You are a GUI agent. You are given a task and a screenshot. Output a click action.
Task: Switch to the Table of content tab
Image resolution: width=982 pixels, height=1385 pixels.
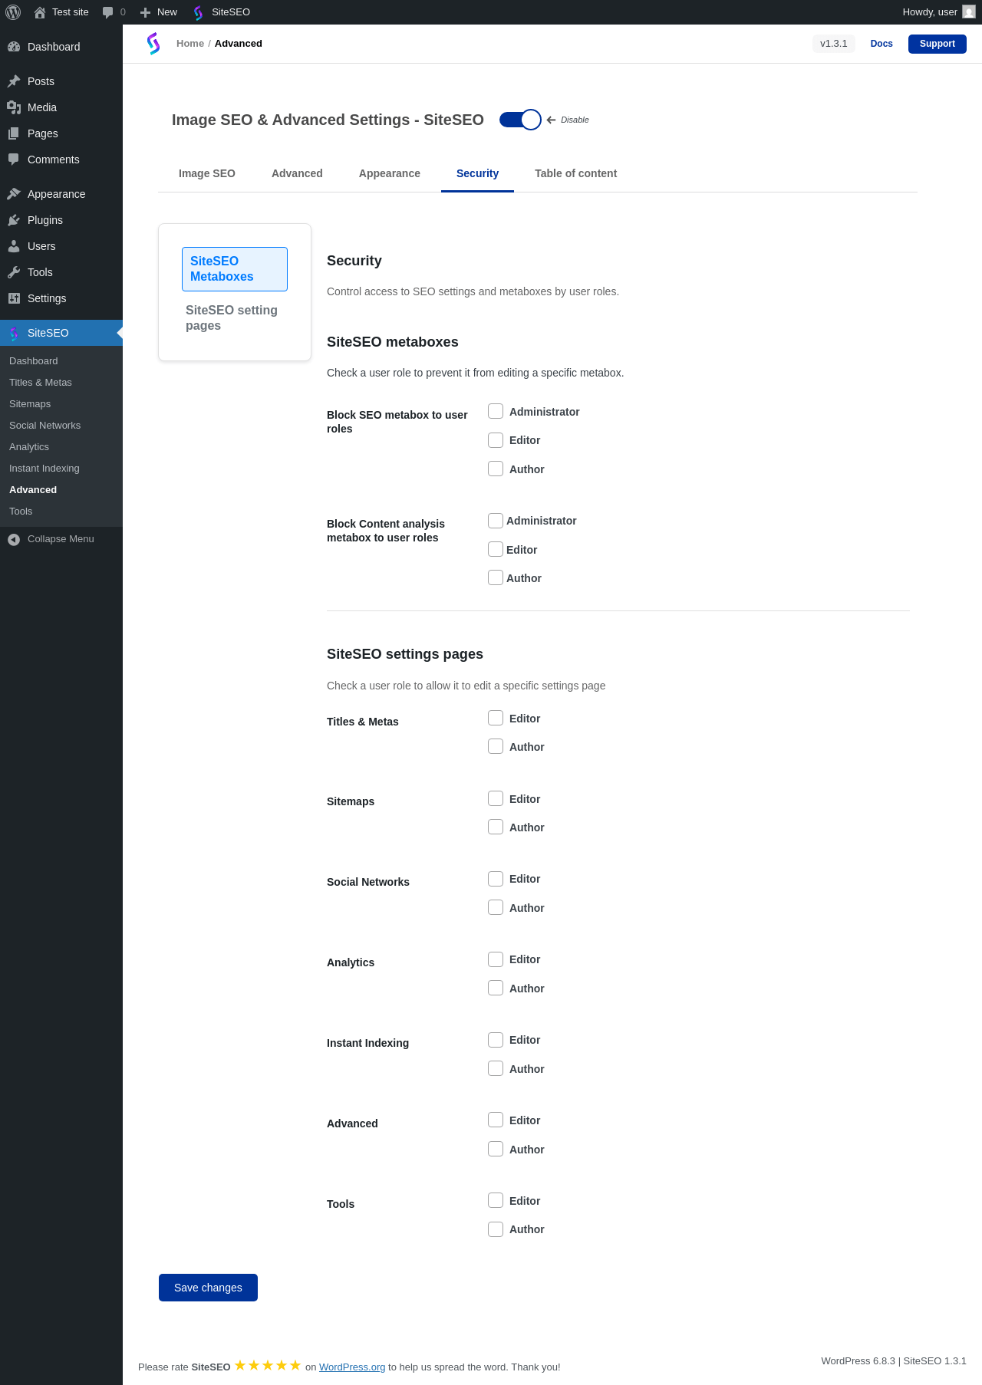575,173
